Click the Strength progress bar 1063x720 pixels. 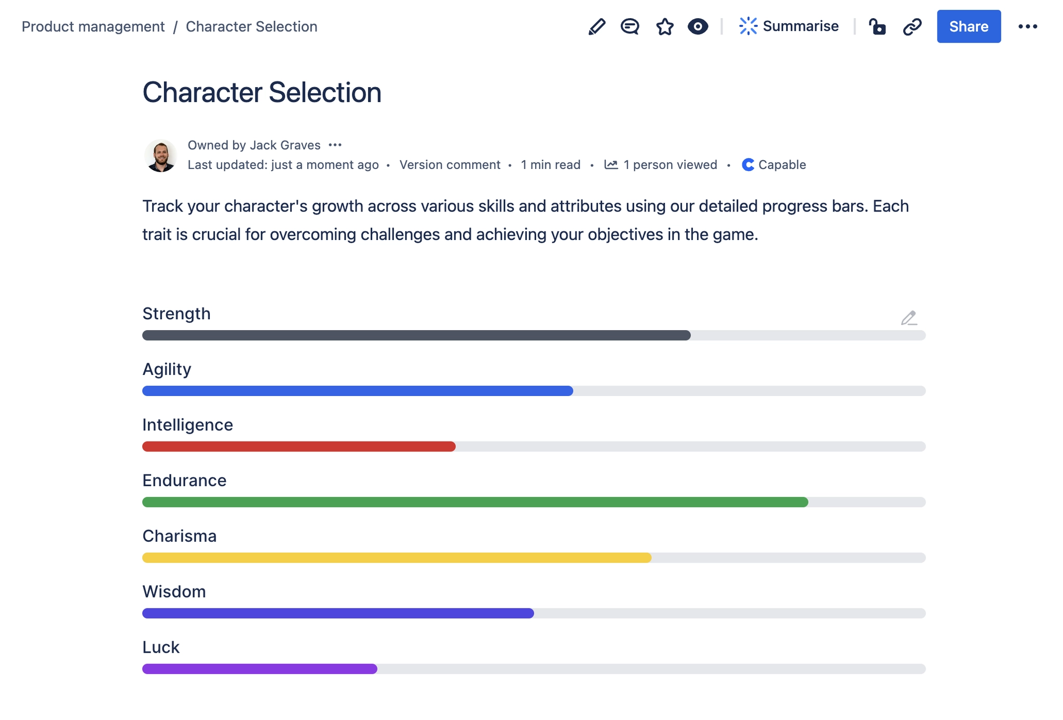[x=415, y=335]
